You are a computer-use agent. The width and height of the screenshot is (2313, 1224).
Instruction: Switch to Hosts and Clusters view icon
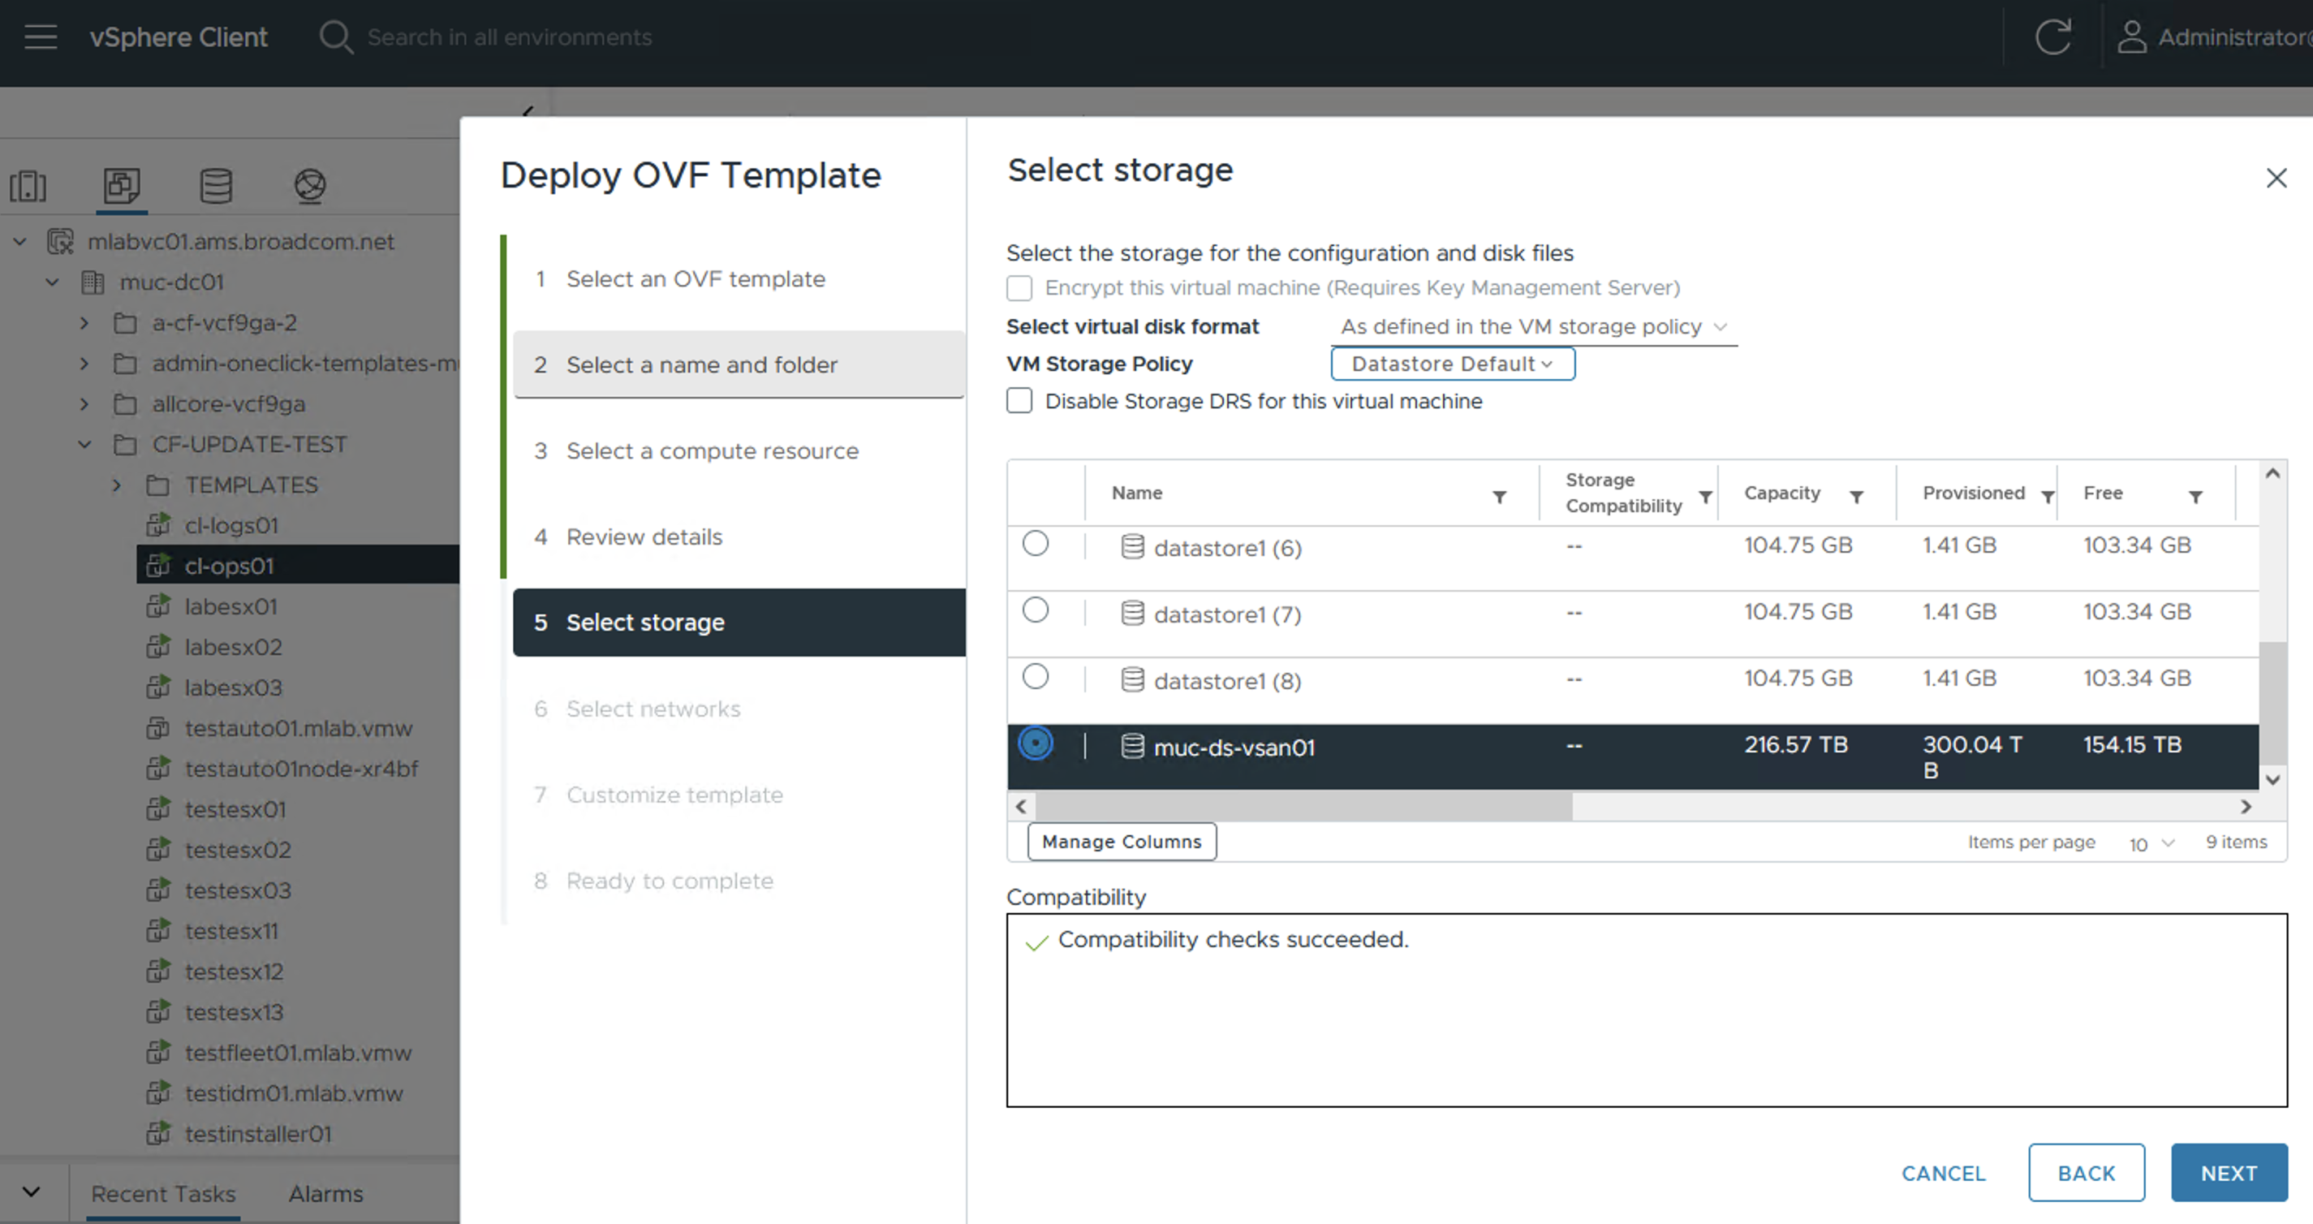(28, 186)
